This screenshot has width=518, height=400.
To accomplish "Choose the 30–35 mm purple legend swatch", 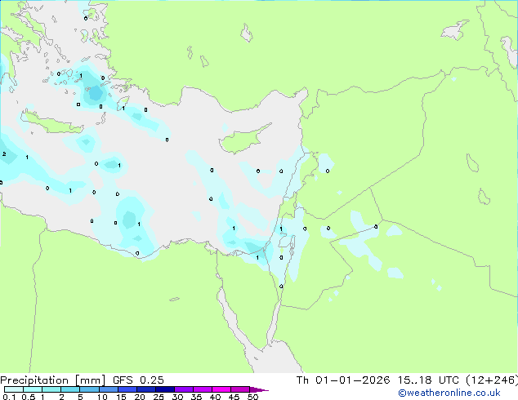I will pyautogui.click(x=184, y=389).
